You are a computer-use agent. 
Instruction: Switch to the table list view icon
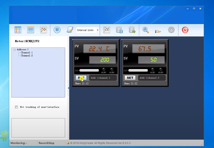click(31, 30)
